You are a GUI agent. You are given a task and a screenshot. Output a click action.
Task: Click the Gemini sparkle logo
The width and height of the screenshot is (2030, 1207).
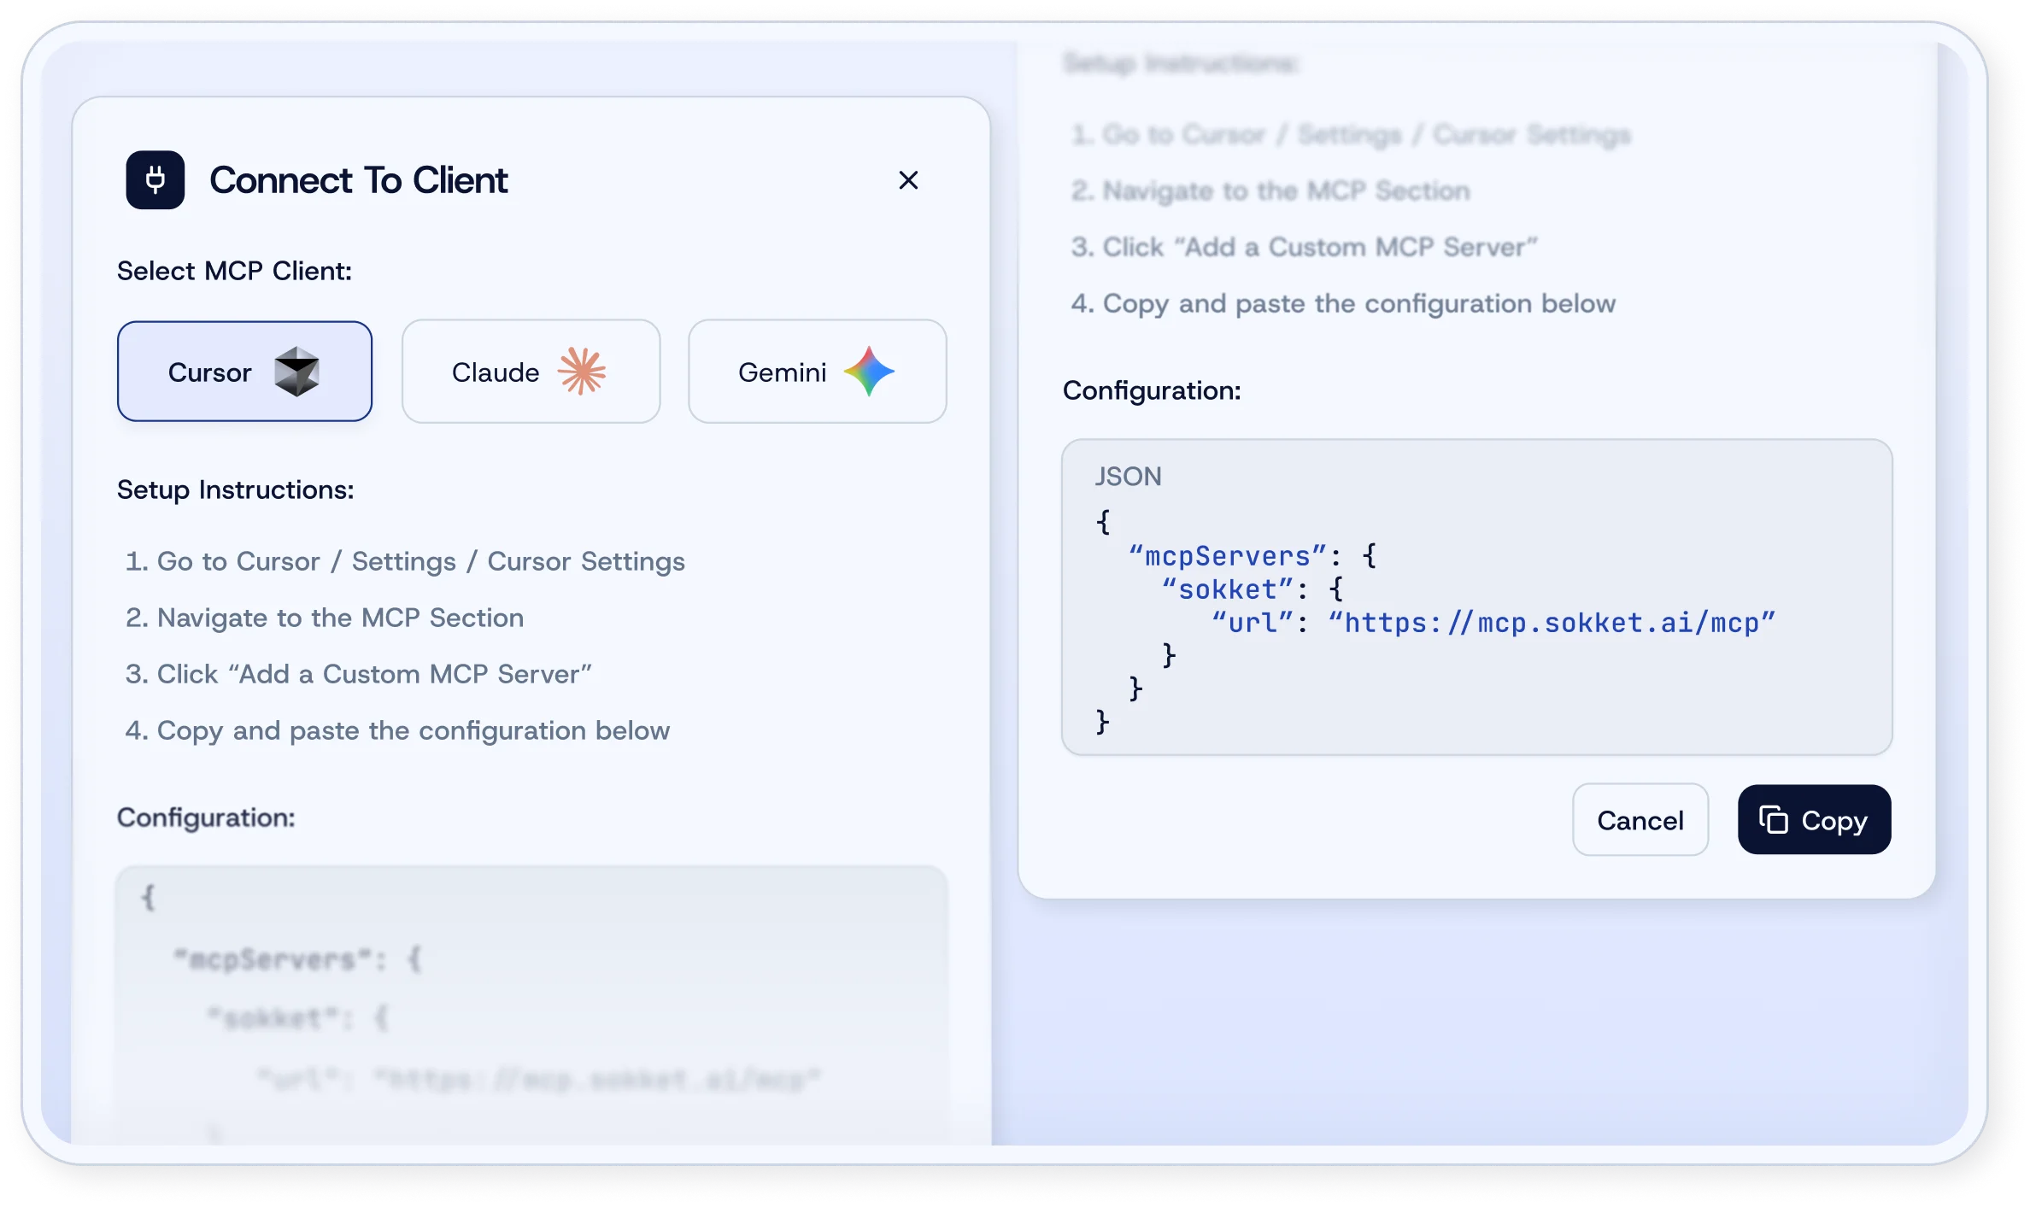(870, 371)
